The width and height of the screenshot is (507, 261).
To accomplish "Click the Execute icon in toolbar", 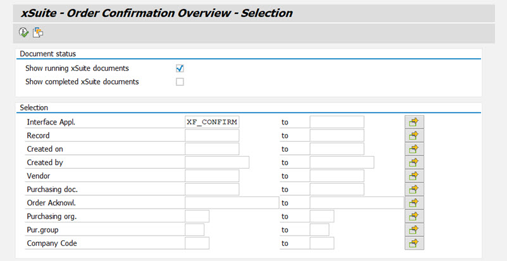I will coord(24,32).
